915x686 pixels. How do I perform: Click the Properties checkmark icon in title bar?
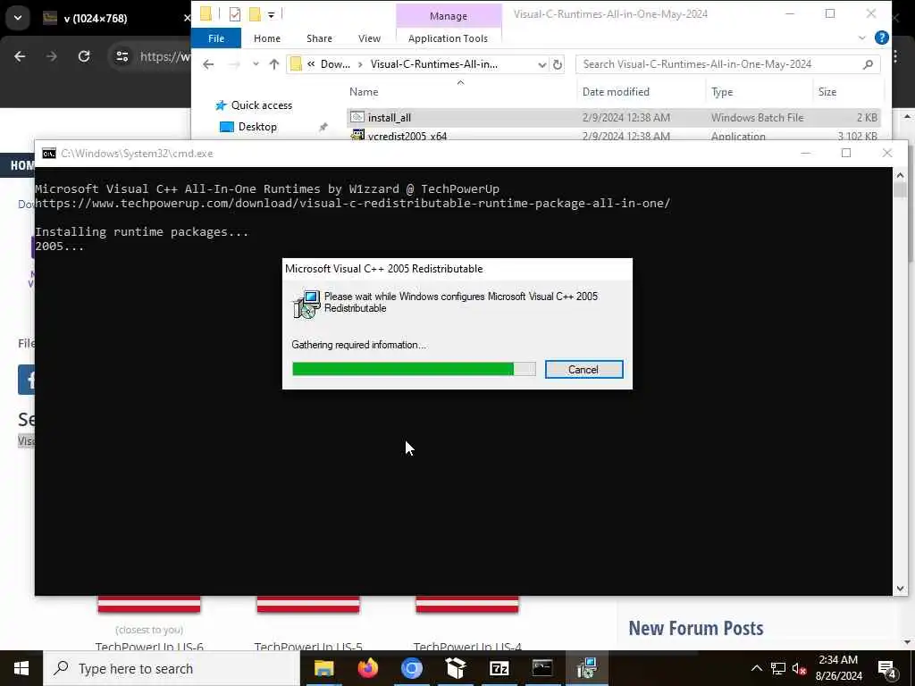[235, 14]
